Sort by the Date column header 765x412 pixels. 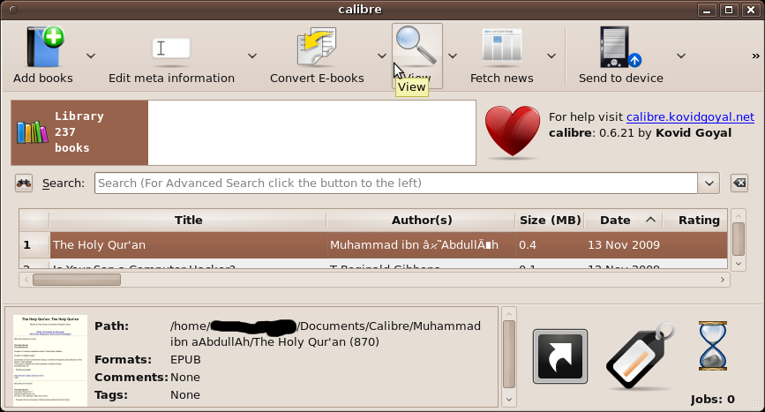point(624,221)
